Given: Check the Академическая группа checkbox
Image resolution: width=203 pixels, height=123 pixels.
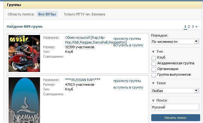Looking at the screenshot, I should (154, 63).
